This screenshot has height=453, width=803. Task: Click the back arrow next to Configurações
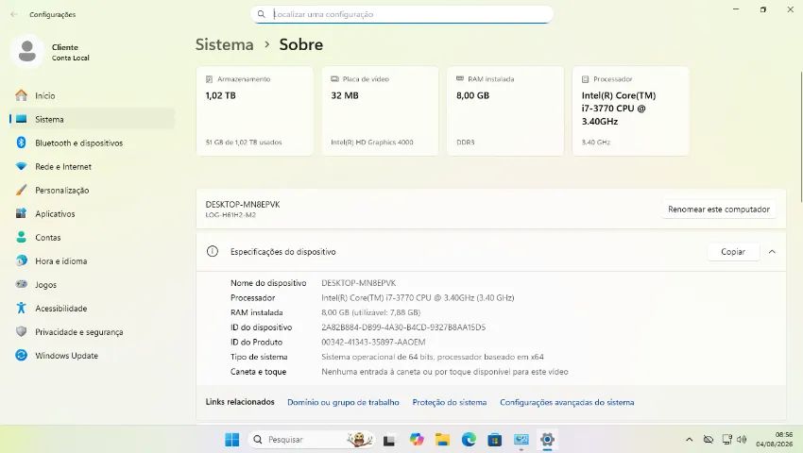(14, 14)
